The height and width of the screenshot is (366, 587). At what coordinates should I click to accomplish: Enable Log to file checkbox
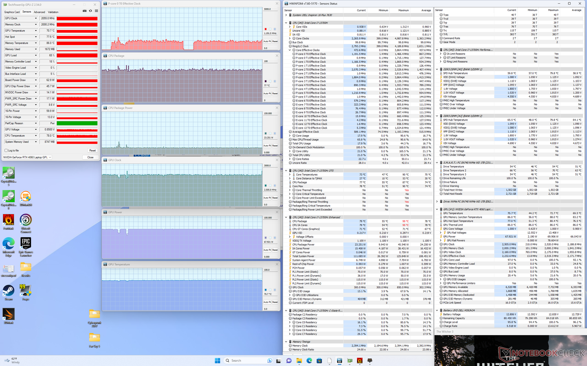(x=6, y=150)
